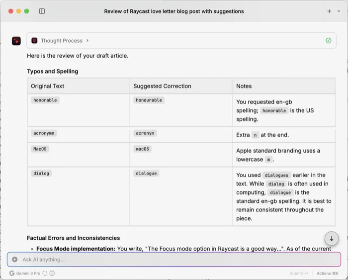Click the macOS suggested correction cell
The image size is (348, 280).
(142, 149)
